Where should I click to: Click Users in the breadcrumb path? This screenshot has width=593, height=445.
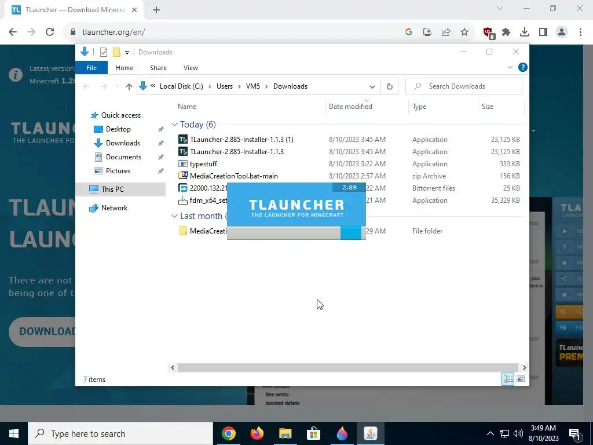point(225,86)
